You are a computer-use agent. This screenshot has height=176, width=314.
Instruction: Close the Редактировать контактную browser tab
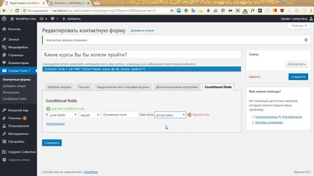click(x=44, y=3)
